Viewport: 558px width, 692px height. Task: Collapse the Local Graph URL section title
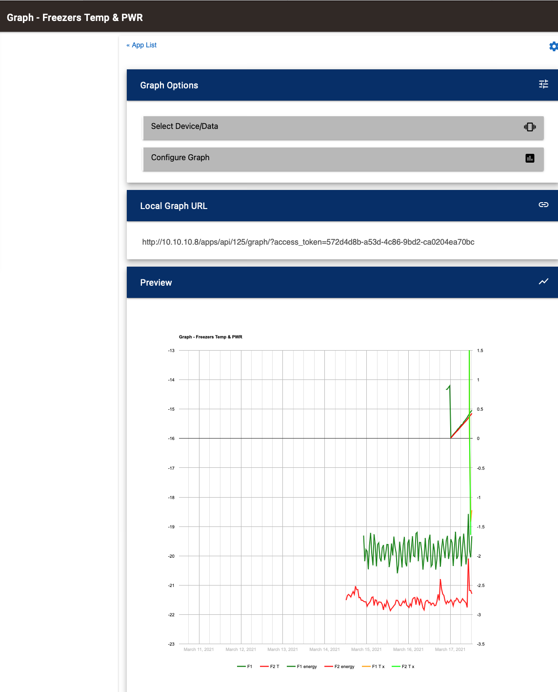click(x=174, y=206)
